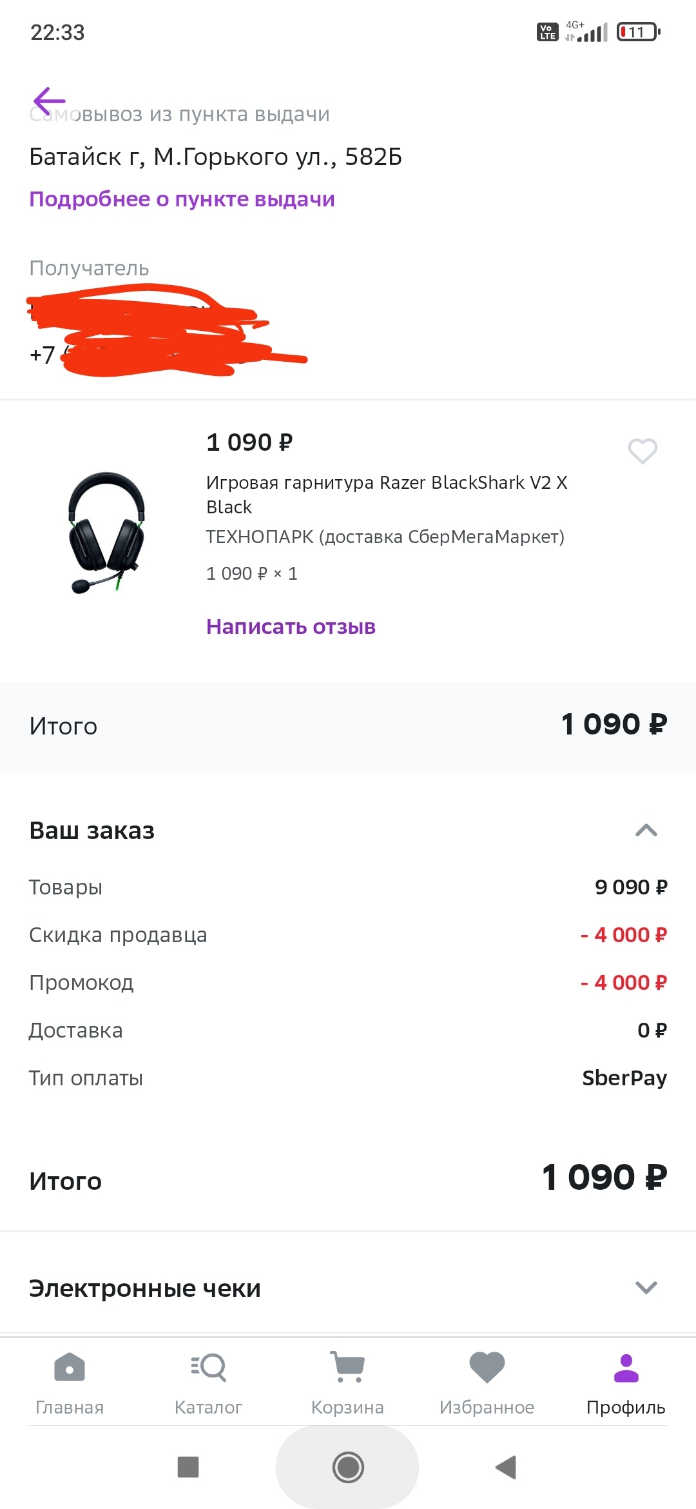This screenshot has height=1509, width=696.
Task: Tap the Ваш заказ heading
Action: [92, 831]
